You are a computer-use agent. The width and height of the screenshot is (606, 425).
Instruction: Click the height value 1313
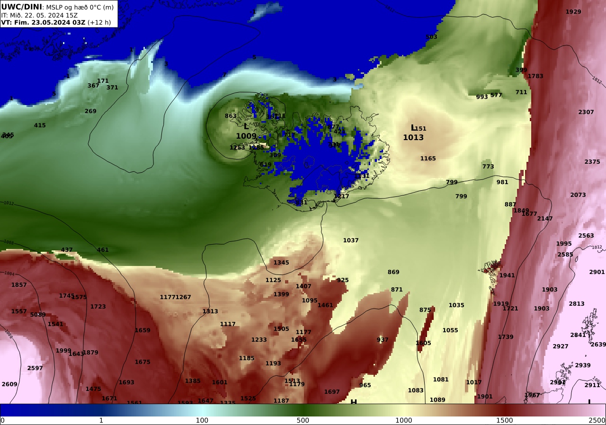click(x=210, y=311)
